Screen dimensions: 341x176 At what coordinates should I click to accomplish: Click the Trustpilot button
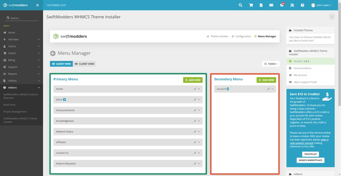click(310, 154)
